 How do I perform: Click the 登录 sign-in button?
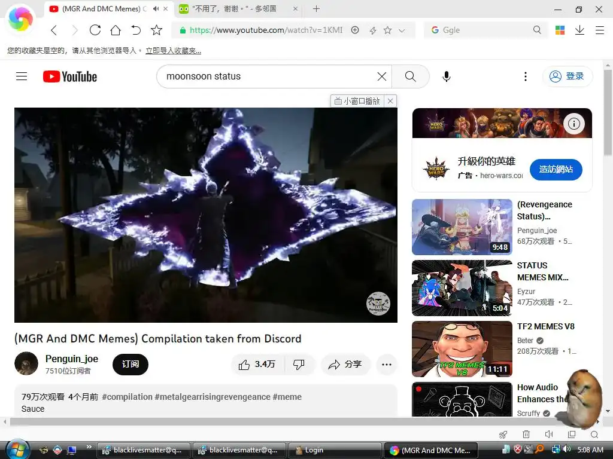click(568, 76)
